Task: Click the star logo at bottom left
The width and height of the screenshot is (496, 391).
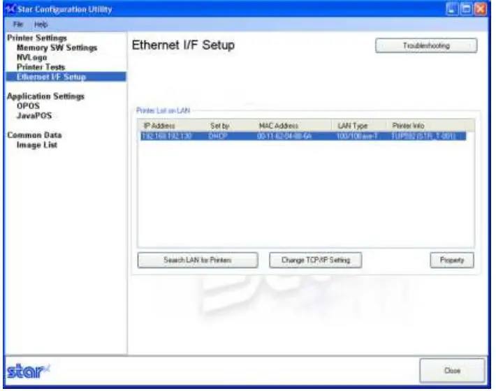Action: coord(28,371)
